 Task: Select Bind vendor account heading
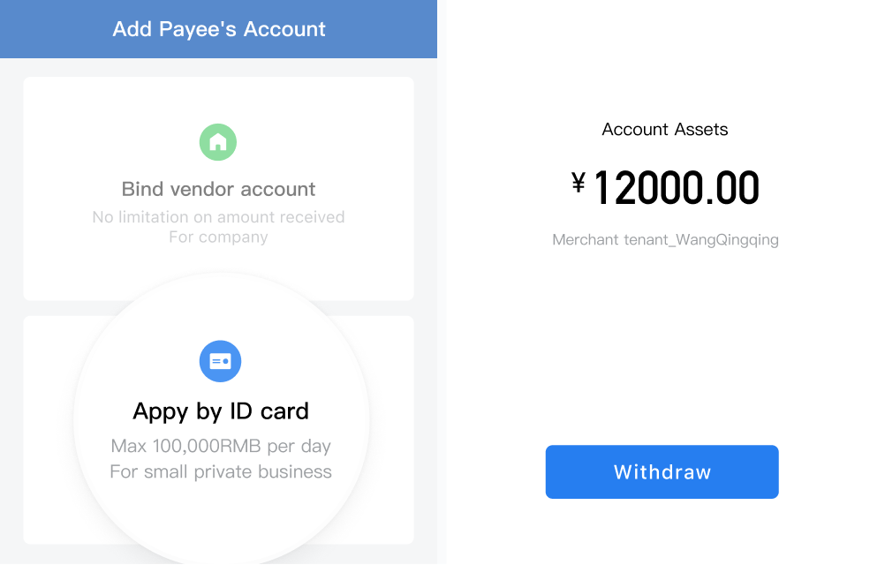(x=218, y=189)
